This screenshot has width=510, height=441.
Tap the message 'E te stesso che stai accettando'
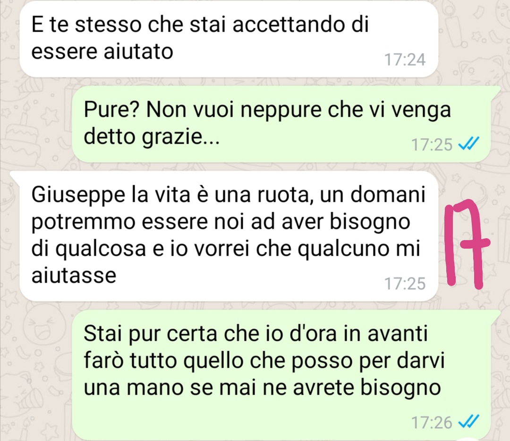click(229, 38)
